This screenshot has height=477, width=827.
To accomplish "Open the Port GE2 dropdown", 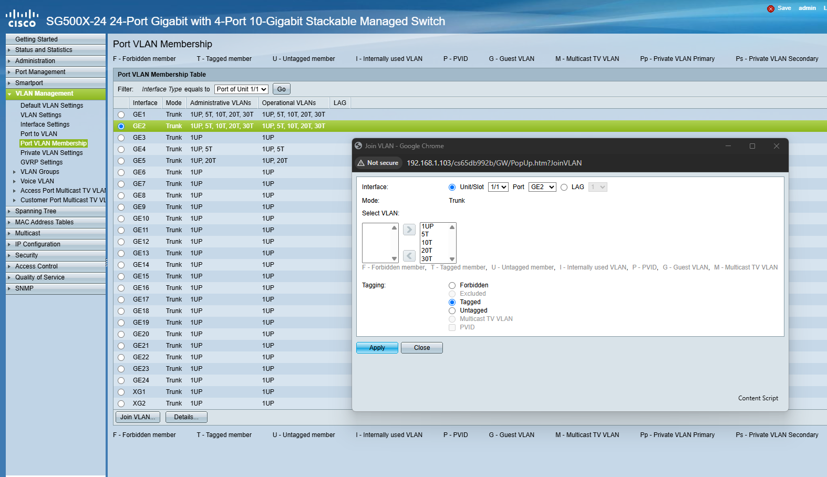I will pyautogui.click(x=543, y=187).
